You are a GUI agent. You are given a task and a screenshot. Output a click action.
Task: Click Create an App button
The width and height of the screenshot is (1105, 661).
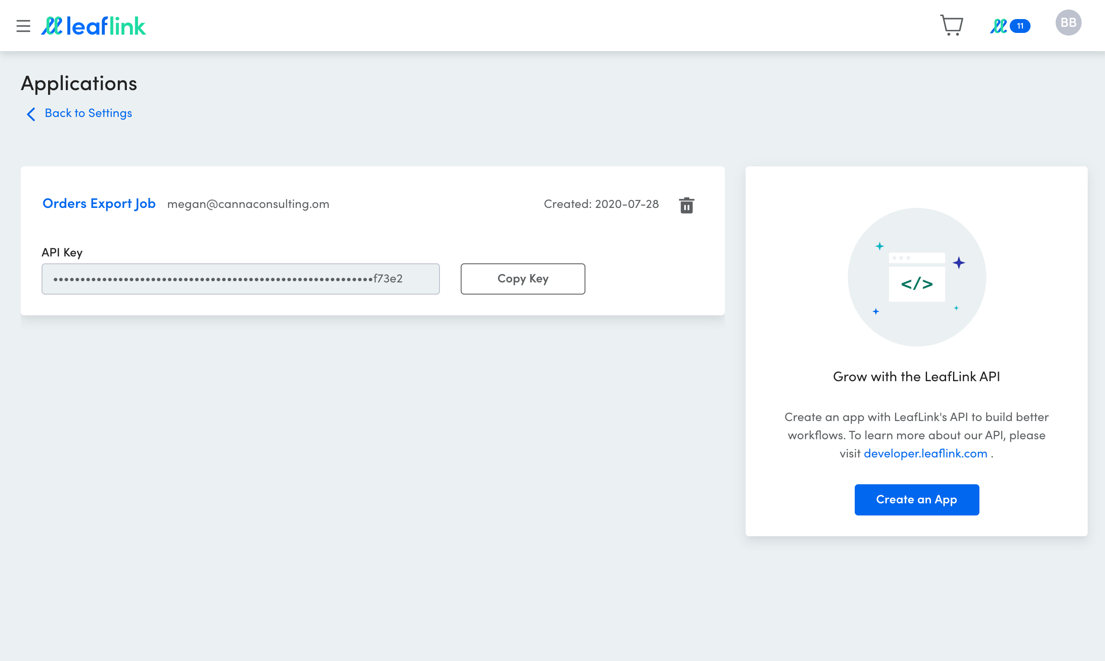point(916,499)
